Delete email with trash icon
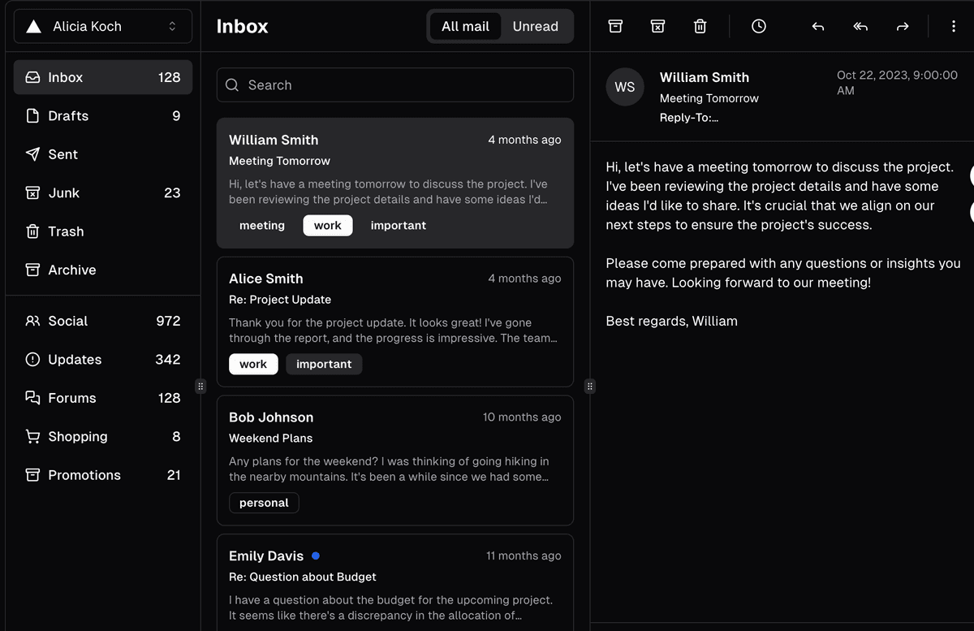This screenshot has height=631, width=974. 700,26
